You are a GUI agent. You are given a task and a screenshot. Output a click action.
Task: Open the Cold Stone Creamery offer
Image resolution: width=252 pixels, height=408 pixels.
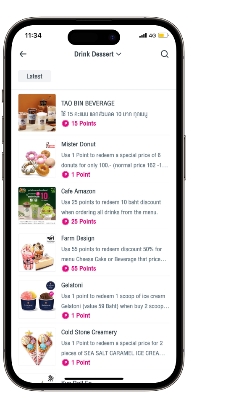tap(94, 347)
